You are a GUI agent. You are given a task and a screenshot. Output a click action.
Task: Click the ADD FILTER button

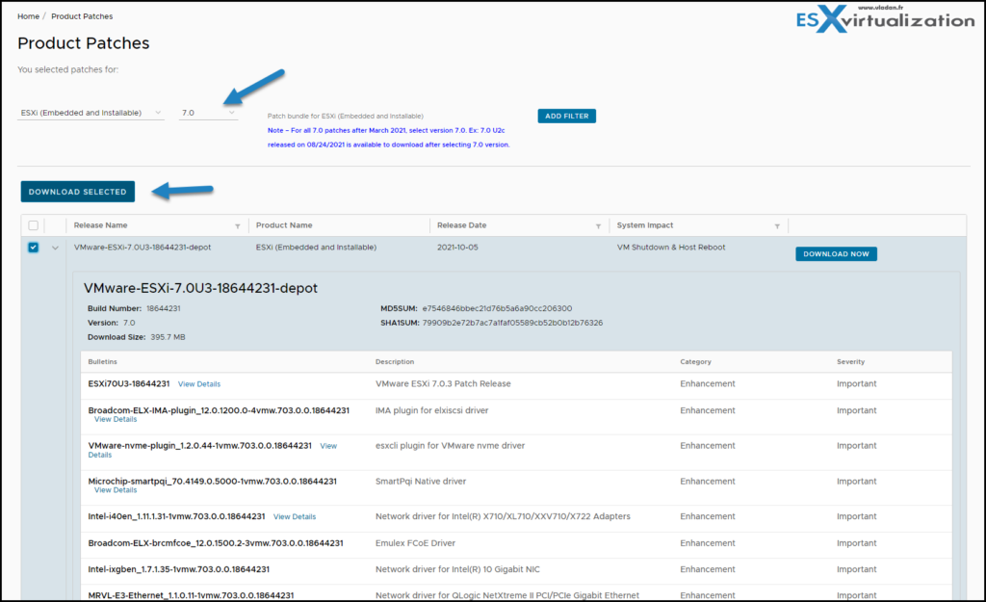[566, 115]
